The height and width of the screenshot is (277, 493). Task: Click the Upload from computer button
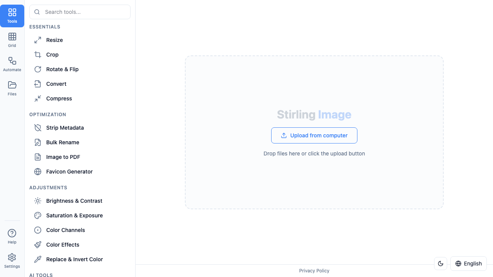pos(314,135)
